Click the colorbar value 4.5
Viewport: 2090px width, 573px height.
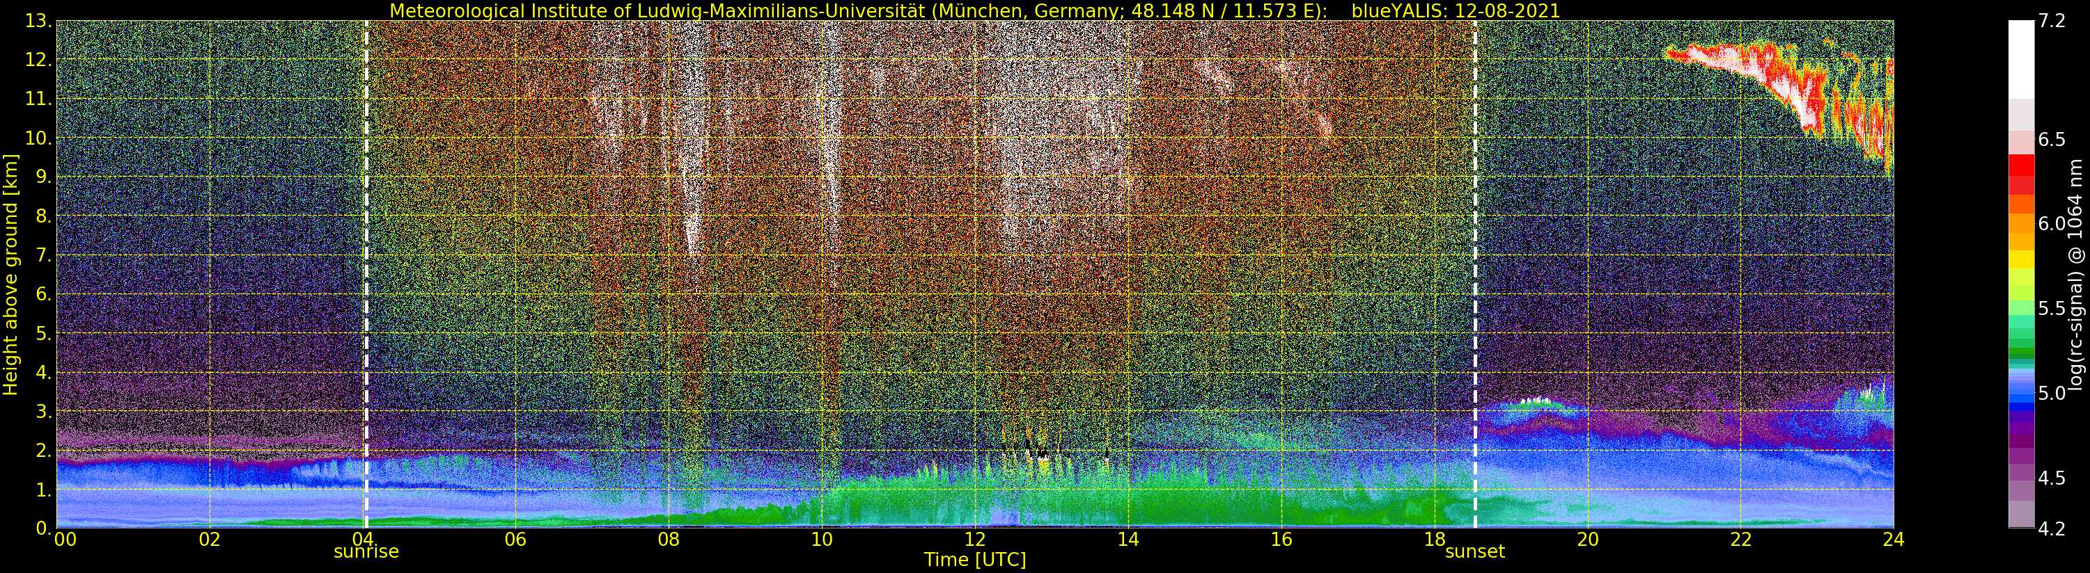[x=2052, y=477]
